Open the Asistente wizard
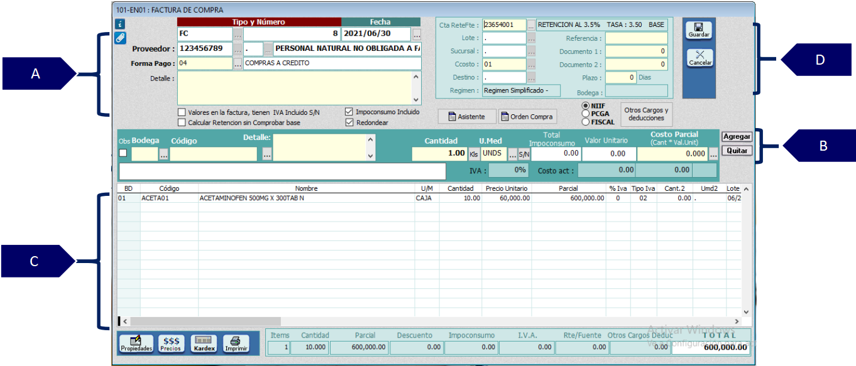This screenshot has height=366, width=856. [x=467, y=117]
